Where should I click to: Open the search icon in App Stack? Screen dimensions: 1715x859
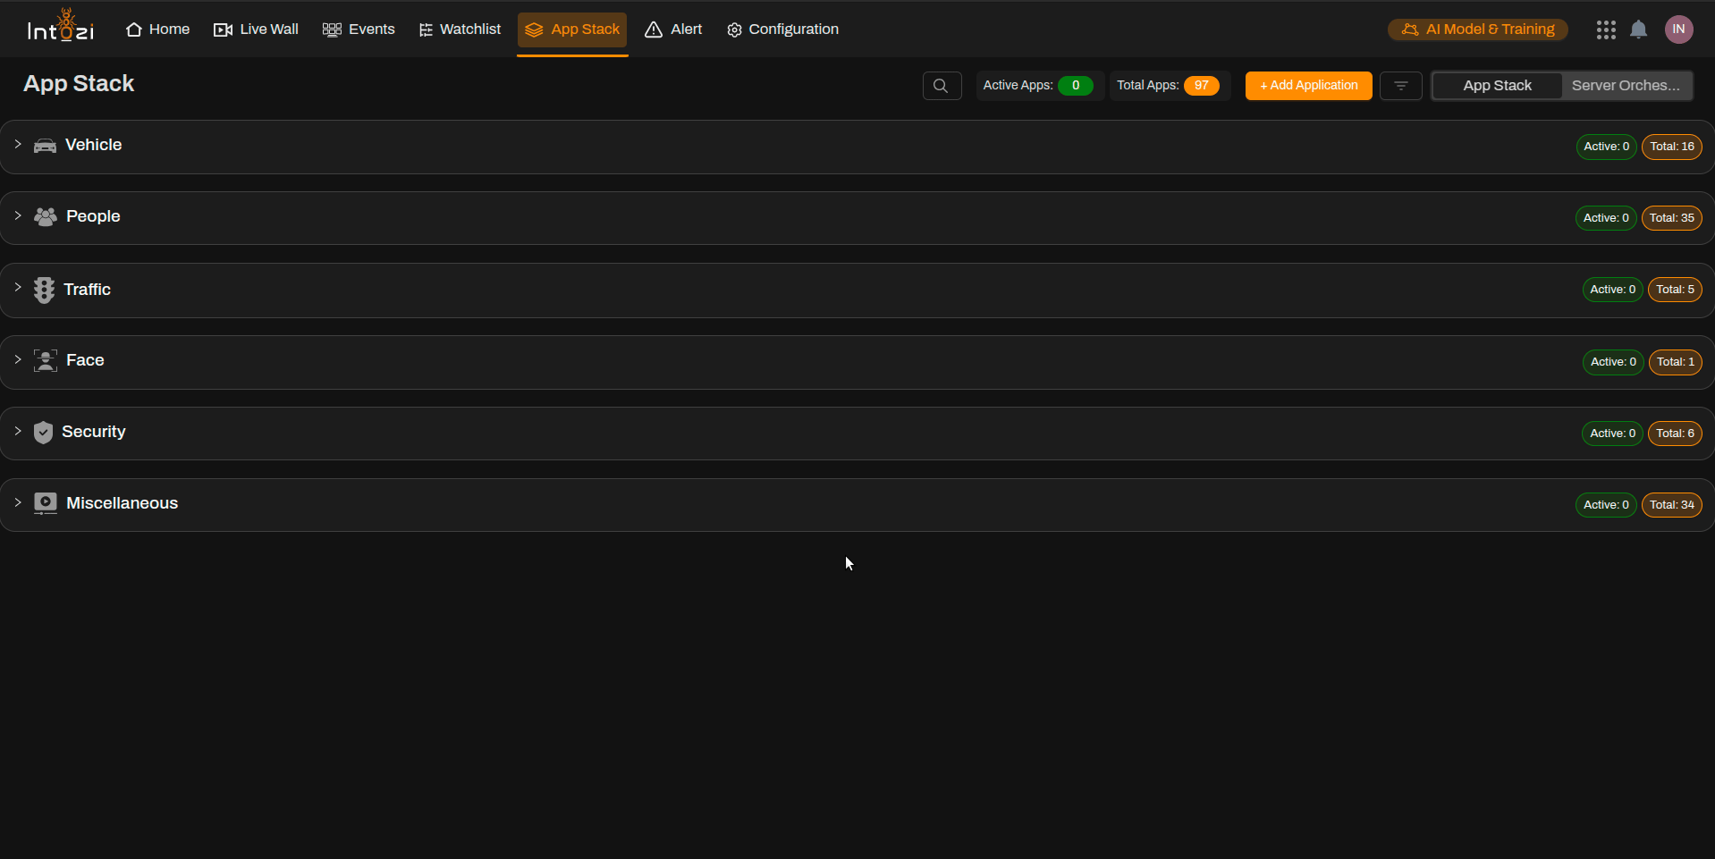941,86
